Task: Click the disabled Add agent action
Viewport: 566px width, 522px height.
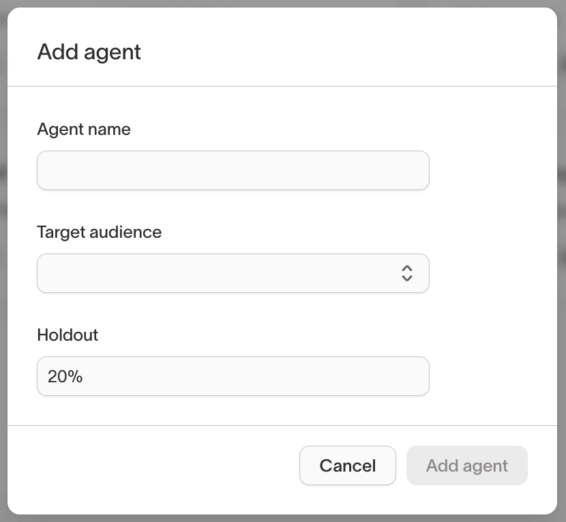Action: (466, 465)
